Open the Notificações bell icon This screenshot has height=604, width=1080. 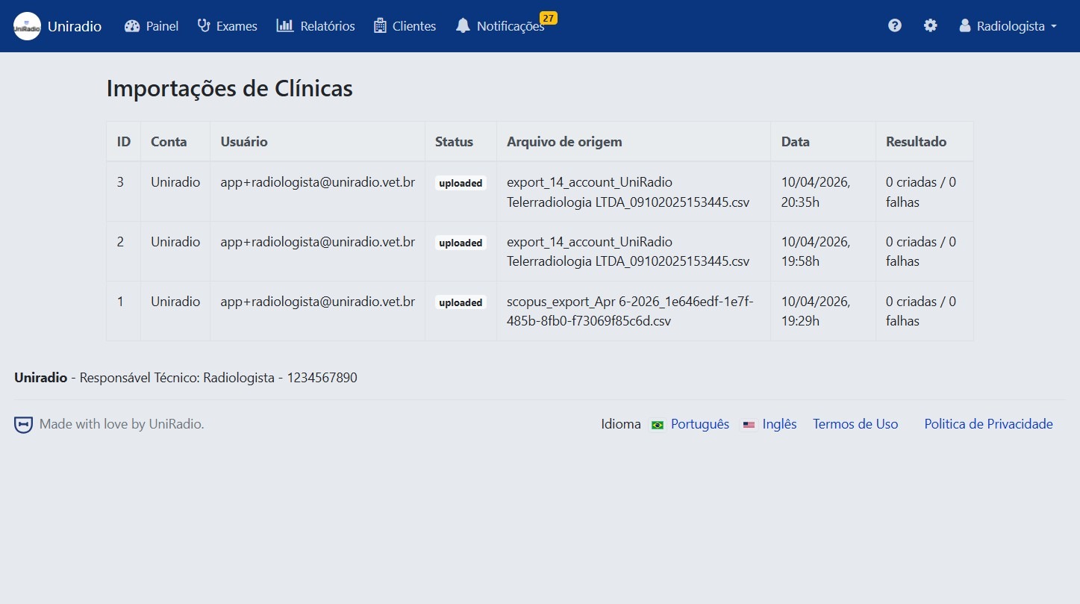click(463, 25)
